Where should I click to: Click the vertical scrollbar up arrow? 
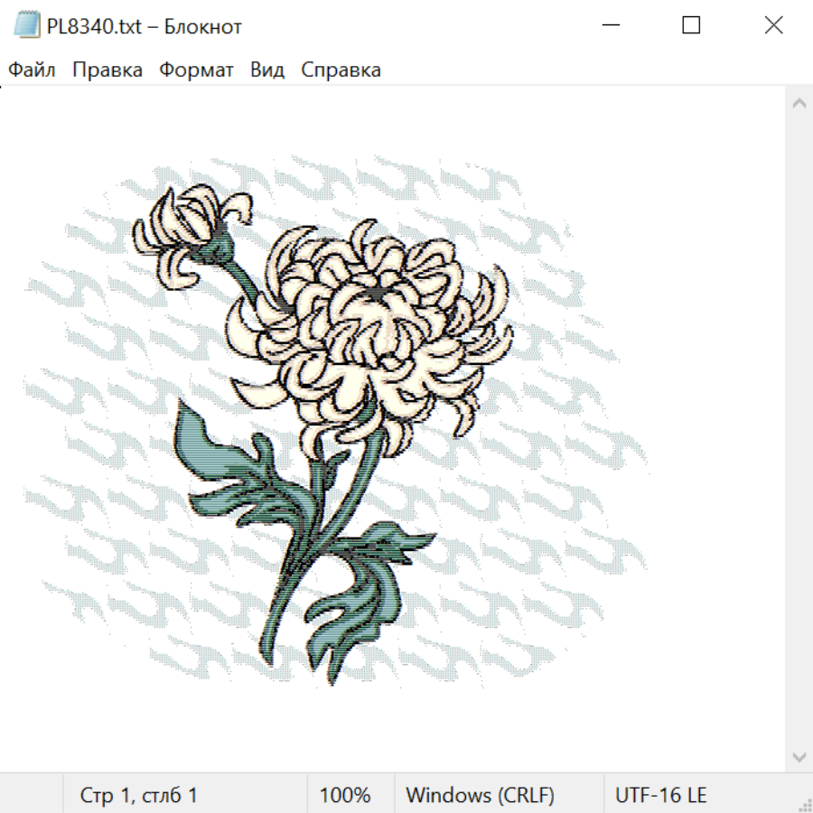point(799,103)
